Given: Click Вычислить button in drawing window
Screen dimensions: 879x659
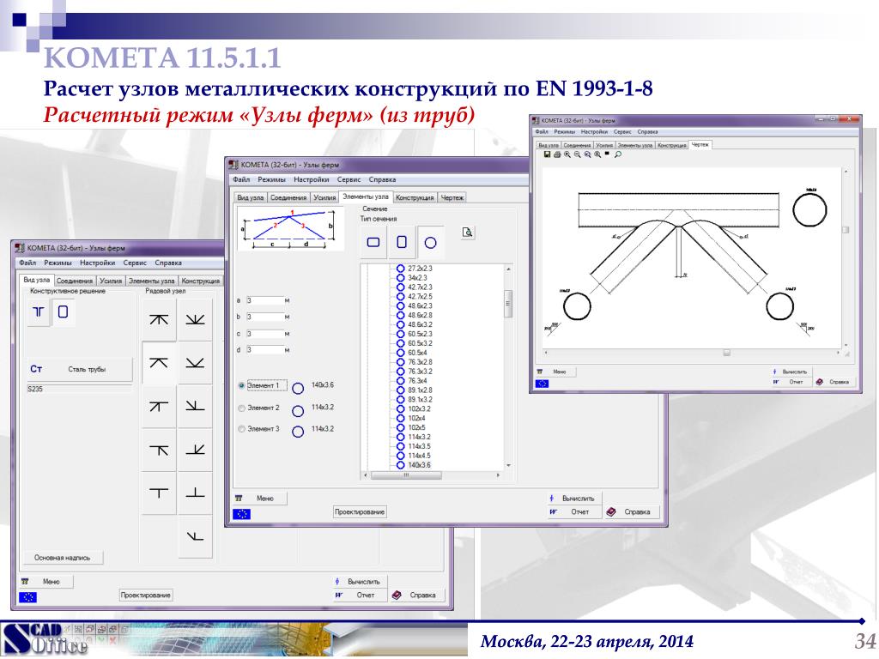Looking at the screenshot, I should click(791, 372).
